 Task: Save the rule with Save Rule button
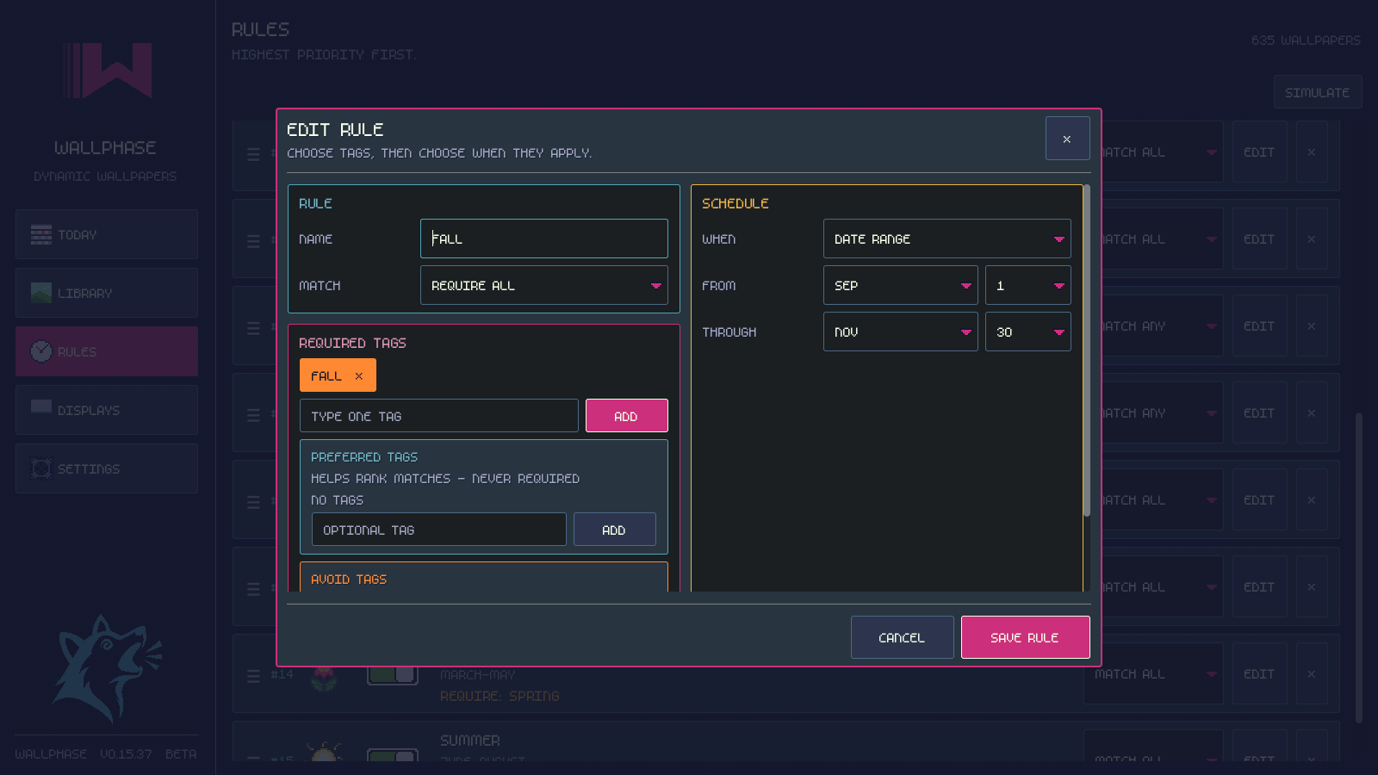(x=1026, y=637)
